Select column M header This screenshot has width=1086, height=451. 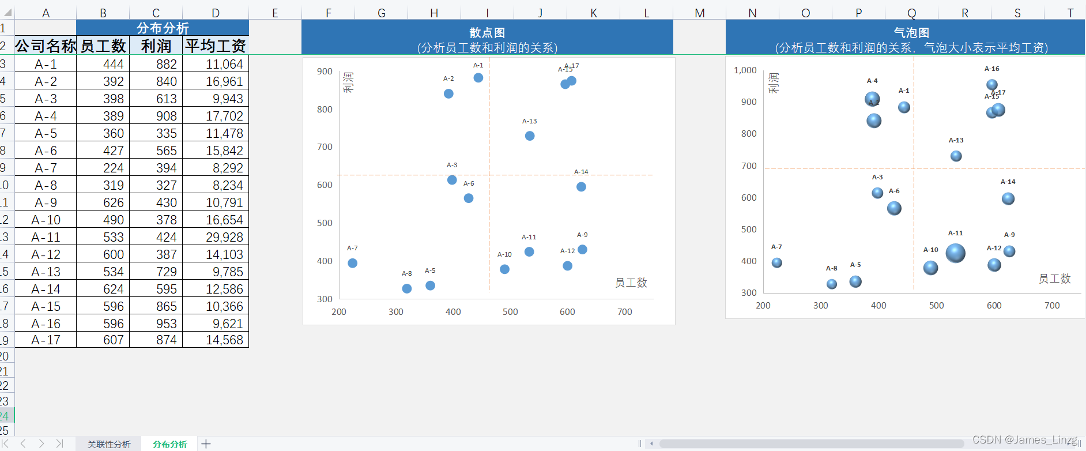pos(700,13)
